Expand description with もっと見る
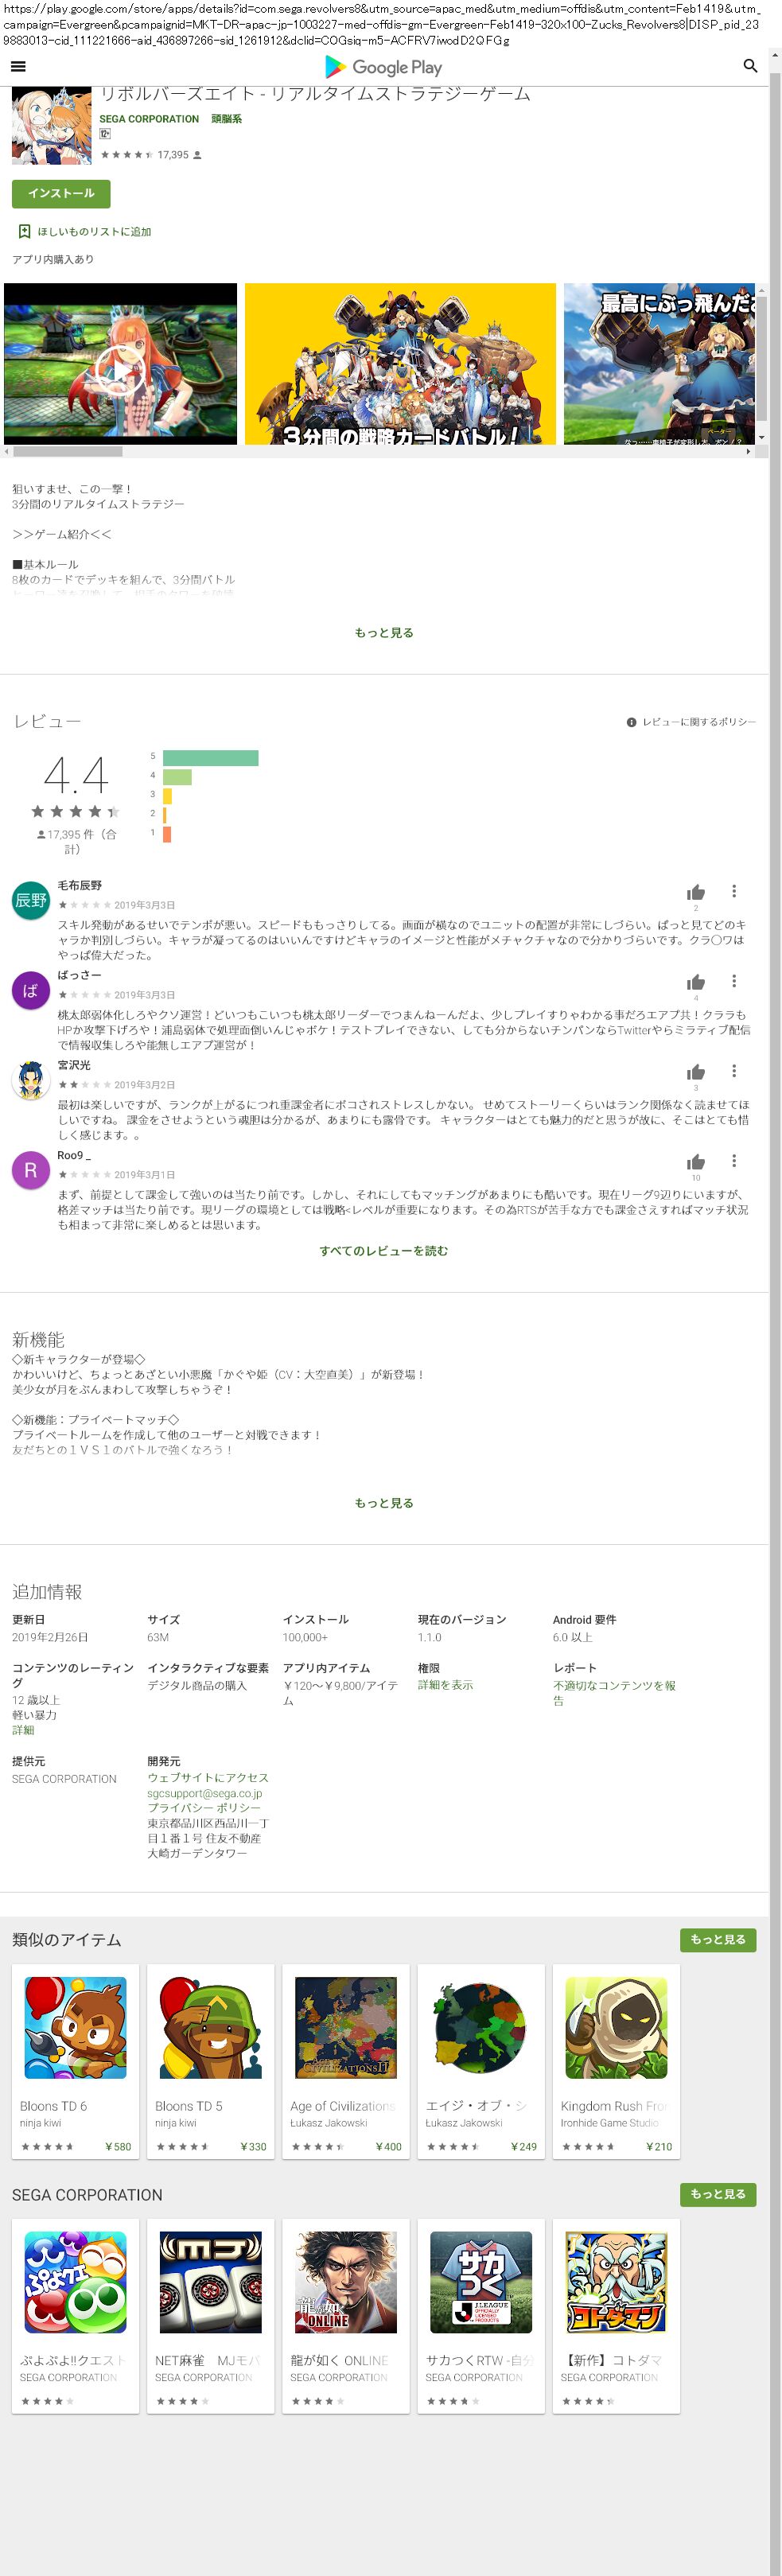Viewport: 782px width, 2576px height. coord(384,633)
